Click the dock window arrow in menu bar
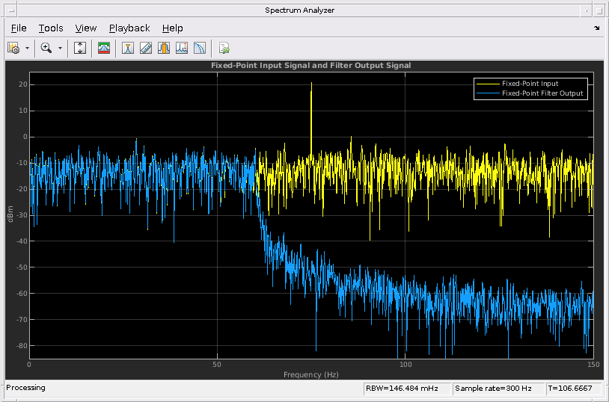The image size is (609, 402). tap(597, 28)
